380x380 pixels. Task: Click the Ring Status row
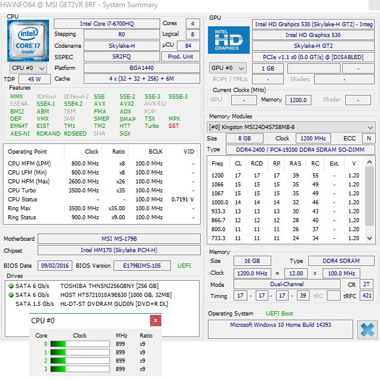tap(102, 217)
